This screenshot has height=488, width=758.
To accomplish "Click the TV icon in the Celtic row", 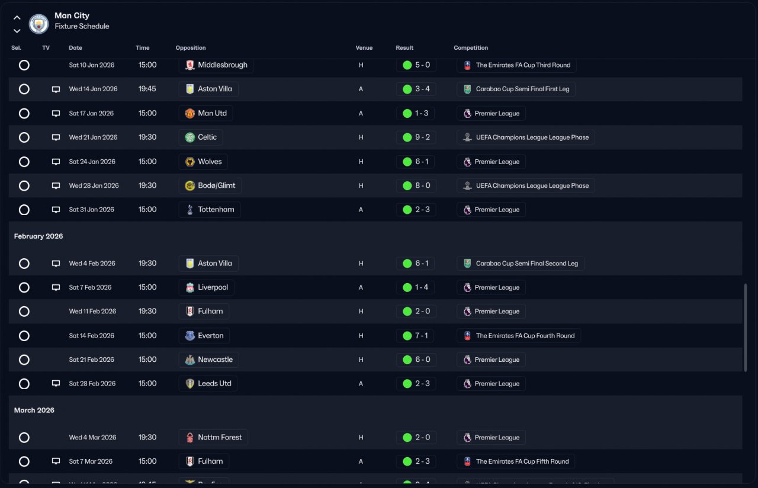I will pos(56,137).
